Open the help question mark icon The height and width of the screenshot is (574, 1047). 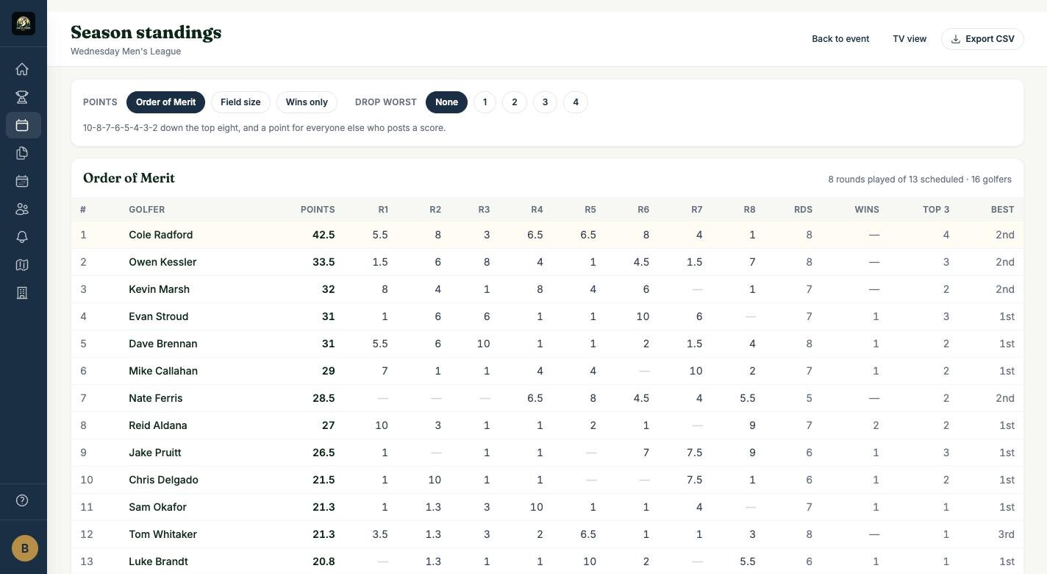[x=22, y=500]
